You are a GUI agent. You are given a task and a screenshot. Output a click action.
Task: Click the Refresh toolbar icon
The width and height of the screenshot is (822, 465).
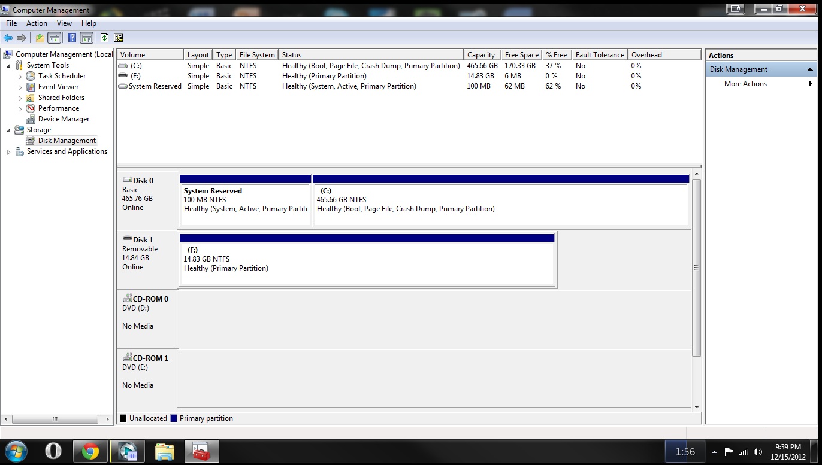[x=105, y=38]
